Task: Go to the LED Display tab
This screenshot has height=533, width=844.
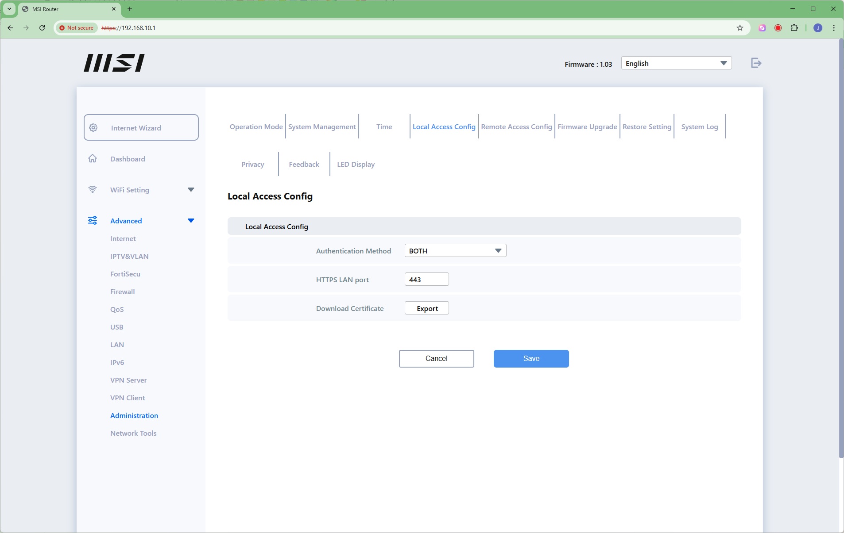Action: point(356,165)
